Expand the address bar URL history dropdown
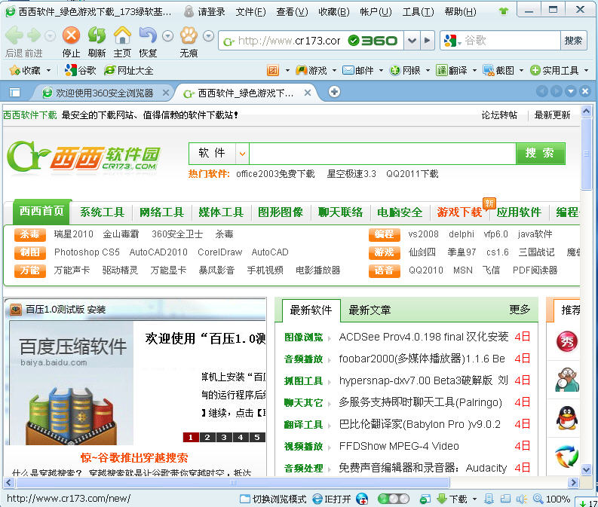598x507 pixels. pos(412,41)
